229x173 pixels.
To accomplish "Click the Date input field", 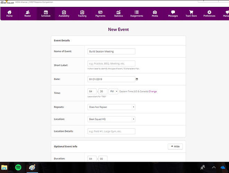I will point(111,79).
